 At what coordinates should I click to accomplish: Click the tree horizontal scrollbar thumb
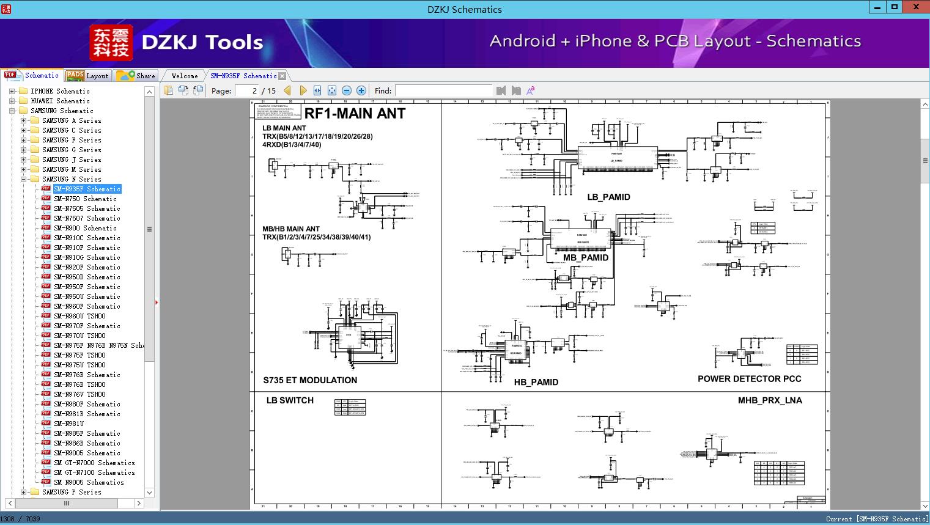point(66,503)
